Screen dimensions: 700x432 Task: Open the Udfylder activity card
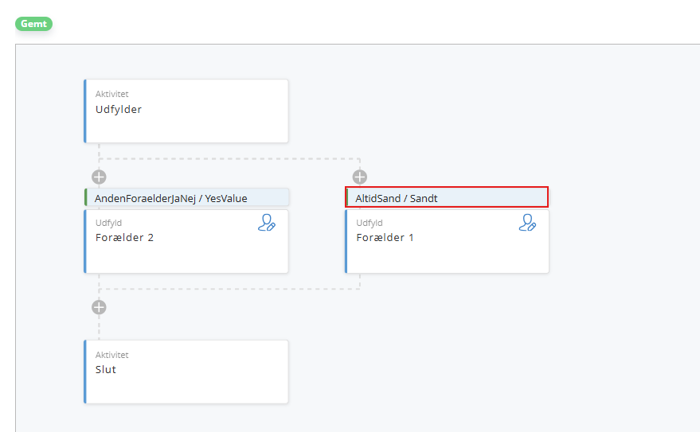[186, 111]
